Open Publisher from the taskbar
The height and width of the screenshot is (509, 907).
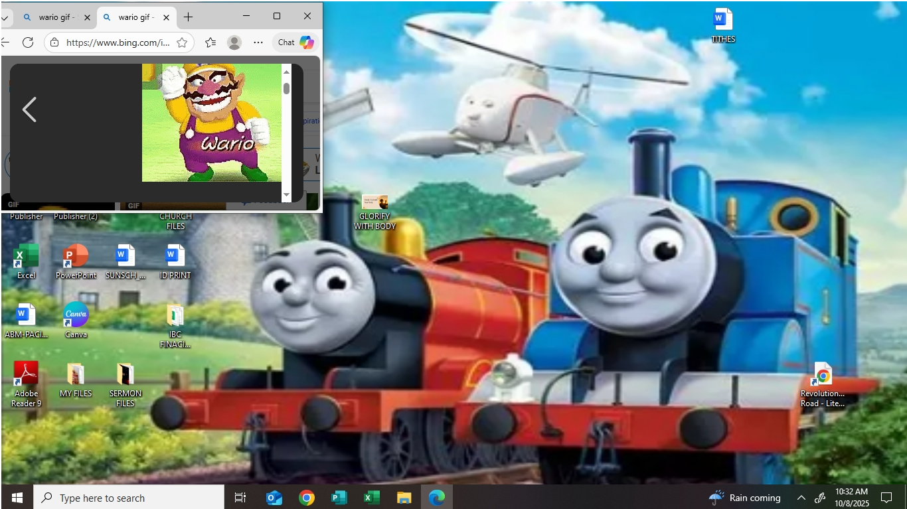339,498
